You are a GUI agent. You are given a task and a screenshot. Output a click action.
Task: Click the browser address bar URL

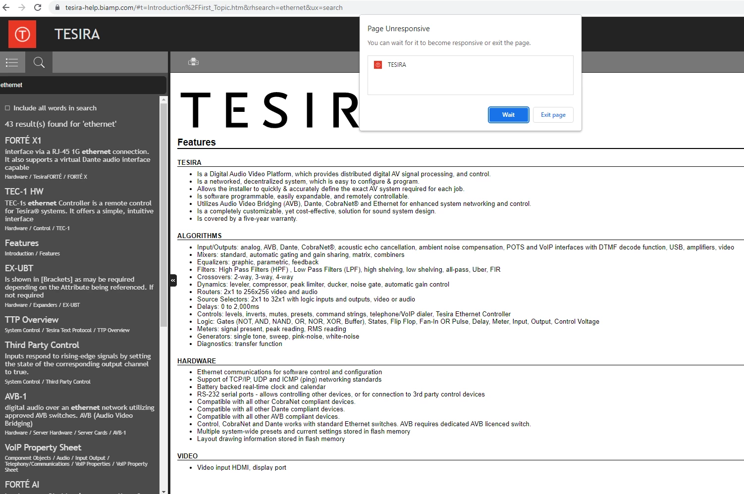tap(204, 7)
